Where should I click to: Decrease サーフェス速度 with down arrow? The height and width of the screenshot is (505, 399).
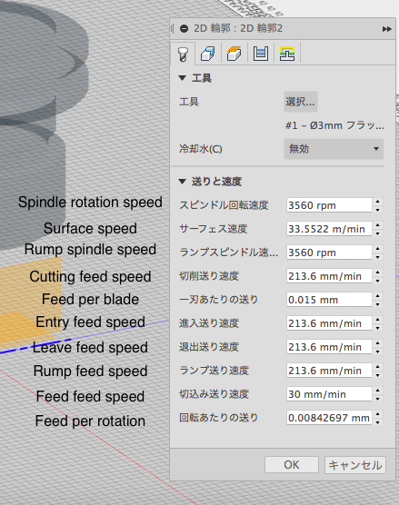[x=377, y=233]
